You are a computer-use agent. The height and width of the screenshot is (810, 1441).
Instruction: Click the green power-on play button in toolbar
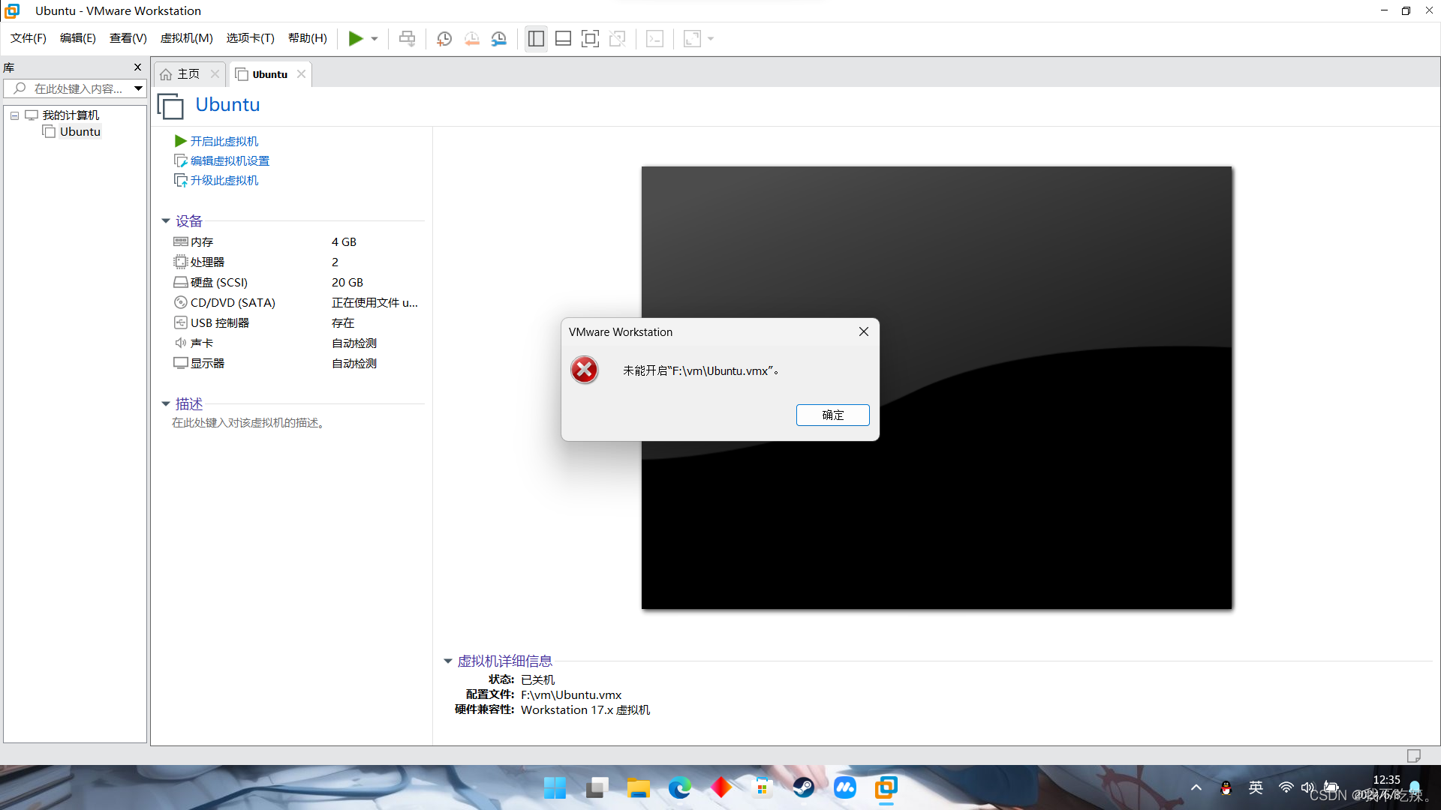coord(356,38)
